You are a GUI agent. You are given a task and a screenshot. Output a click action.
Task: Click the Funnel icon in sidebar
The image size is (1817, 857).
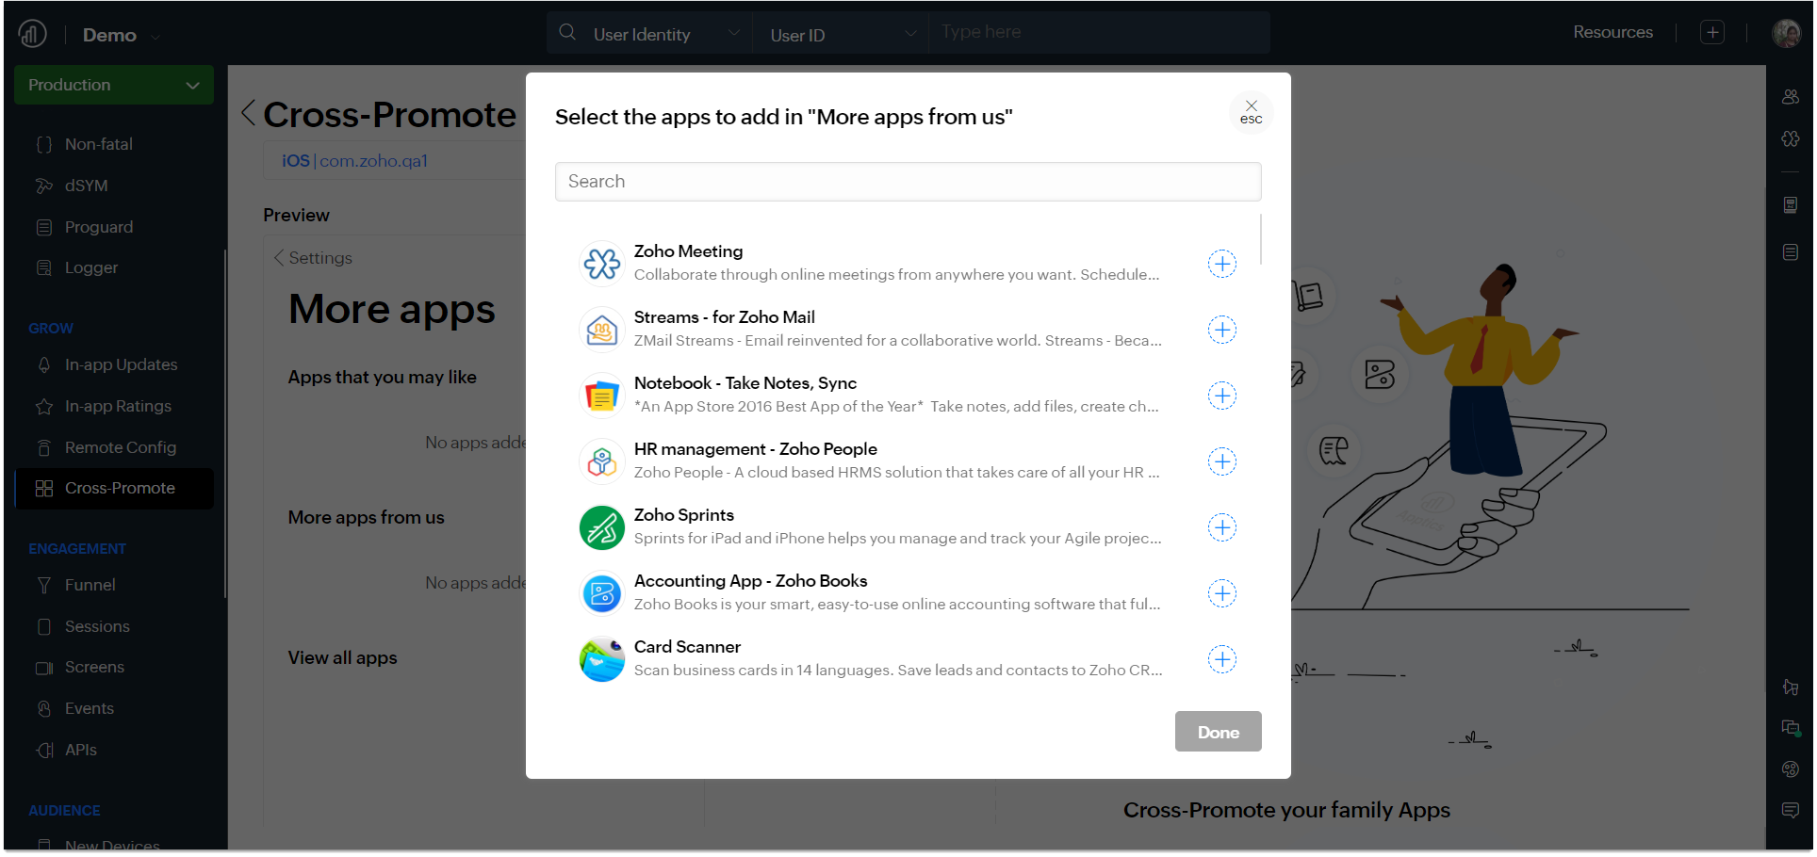[x=44, y=585]
